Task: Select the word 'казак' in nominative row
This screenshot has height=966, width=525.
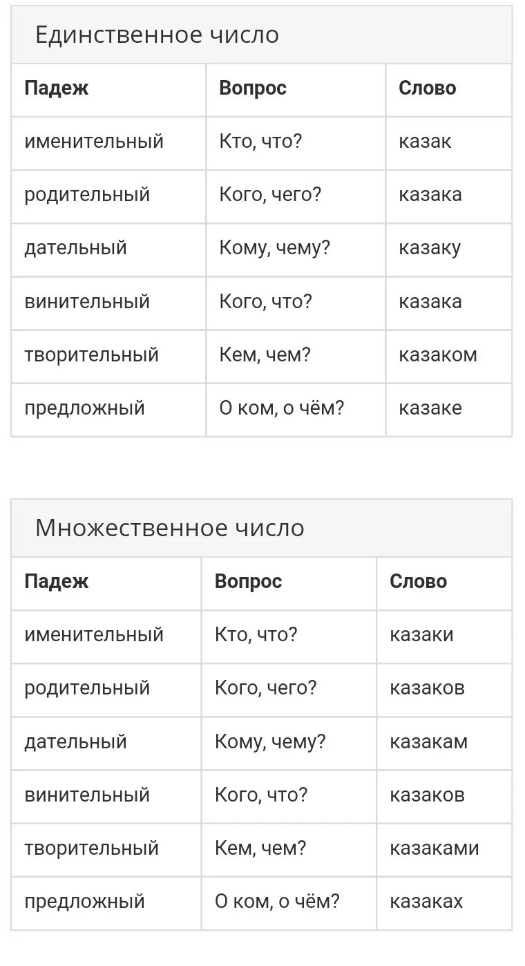Action: (x=425, y=142)
